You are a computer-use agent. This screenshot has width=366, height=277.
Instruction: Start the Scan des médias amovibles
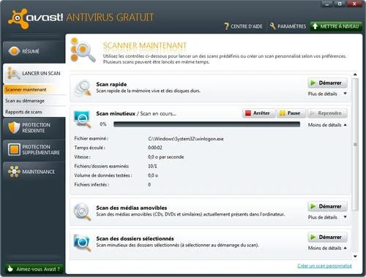click(x=327, y=206)
